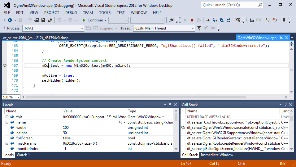
Task: Click the Name column header in Call Stack
Action: tap(233, 111)
